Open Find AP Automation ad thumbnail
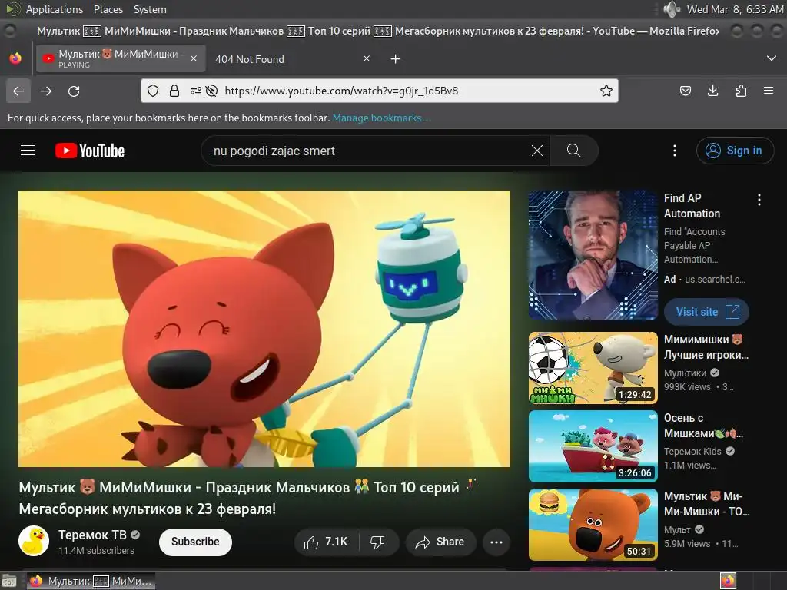Viewport: 787px width, 590px height. [593, 255]
